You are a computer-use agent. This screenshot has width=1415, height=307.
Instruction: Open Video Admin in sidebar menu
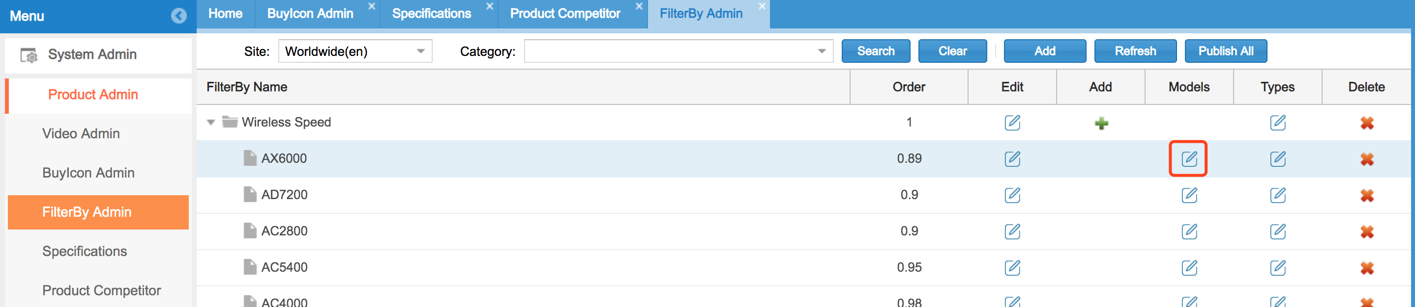(x=81, y=134)
